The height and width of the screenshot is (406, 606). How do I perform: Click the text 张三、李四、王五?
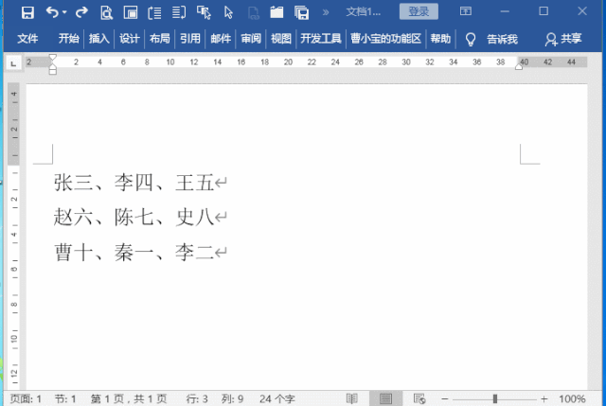[x=134, y=183]
